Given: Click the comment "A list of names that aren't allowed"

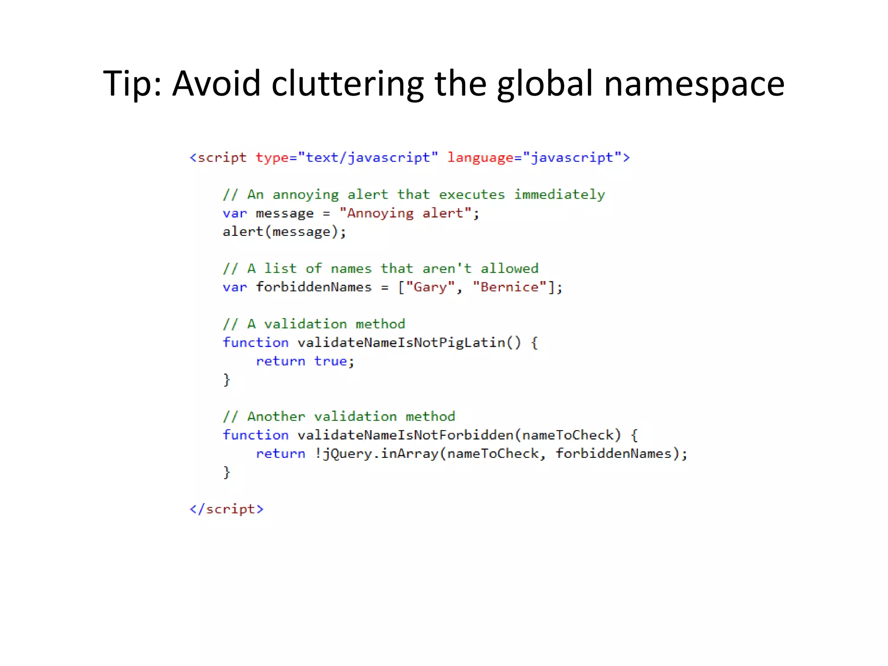Looking at the screenshot, I should [x=381, y=269].
